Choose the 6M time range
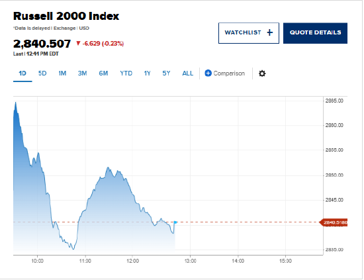364x280 pixels. [103, 73]
